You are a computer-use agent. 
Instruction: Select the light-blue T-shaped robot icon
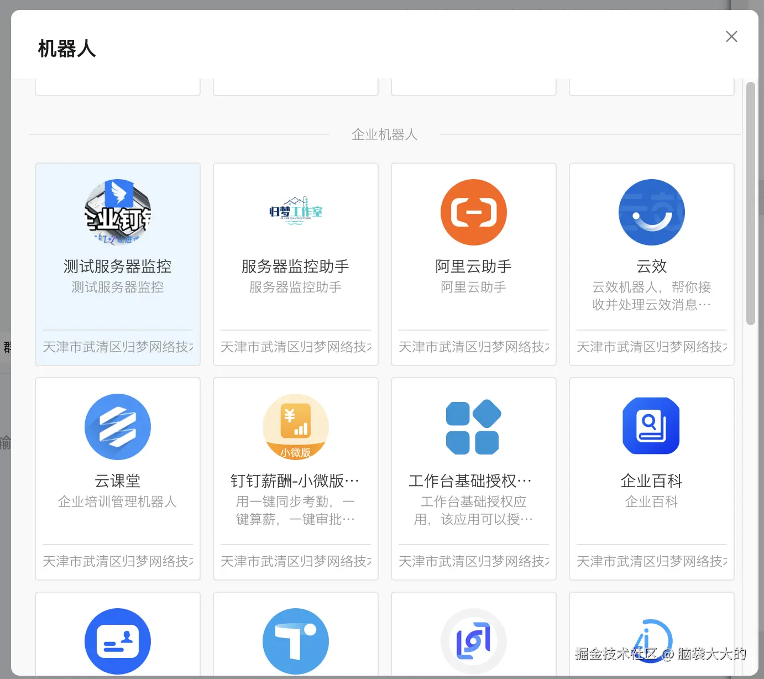click(x=296, y=641)
